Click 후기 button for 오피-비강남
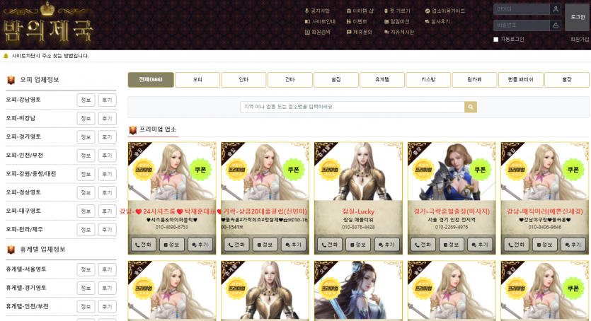The height and width of the screenshot is (321, 591). [108, 119]
